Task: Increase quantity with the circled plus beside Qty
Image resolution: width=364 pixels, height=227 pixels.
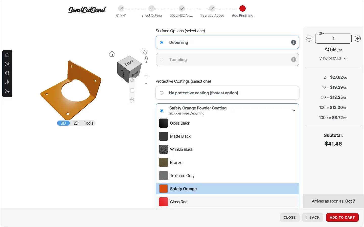Action: coord(358,39)
